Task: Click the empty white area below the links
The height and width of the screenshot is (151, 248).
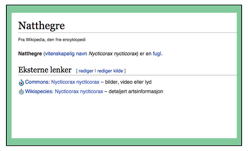Action: (124, 117)
